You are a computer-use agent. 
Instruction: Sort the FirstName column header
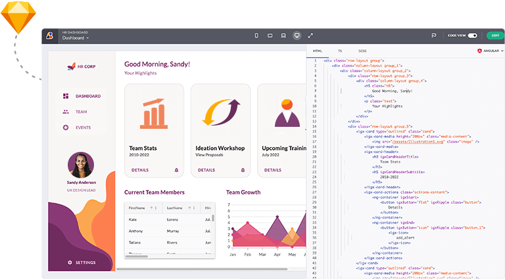pos(137,208)
